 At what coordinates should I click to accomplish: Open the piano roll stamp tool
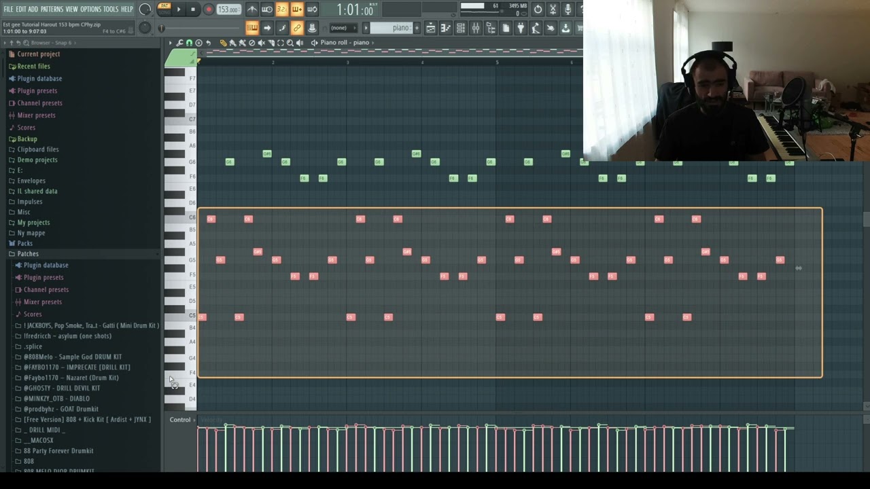click(198, 43)
